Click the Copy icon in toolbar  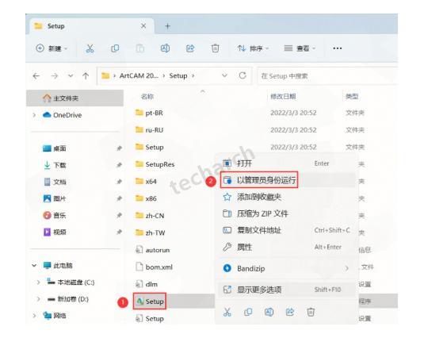pyautogui.click(x=115, y=48)
